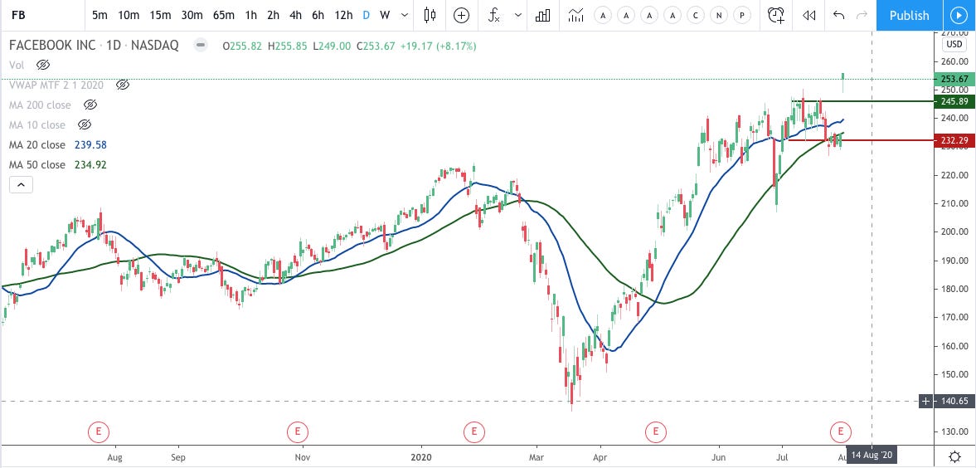This screenshot has height=468, width=976.
Task: Choose the 65m interval
Action: click(223, 16)
